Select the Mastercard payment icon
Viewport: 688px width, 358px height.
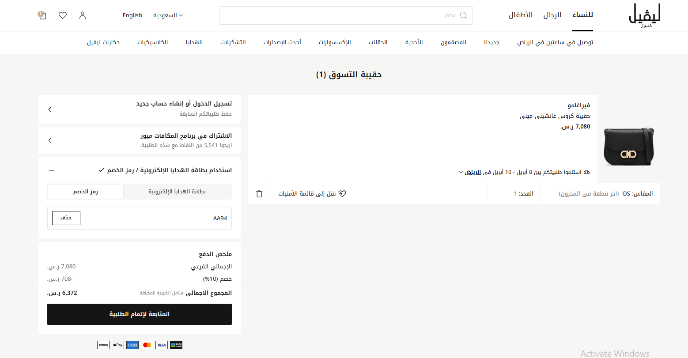[x=147, y=345]
